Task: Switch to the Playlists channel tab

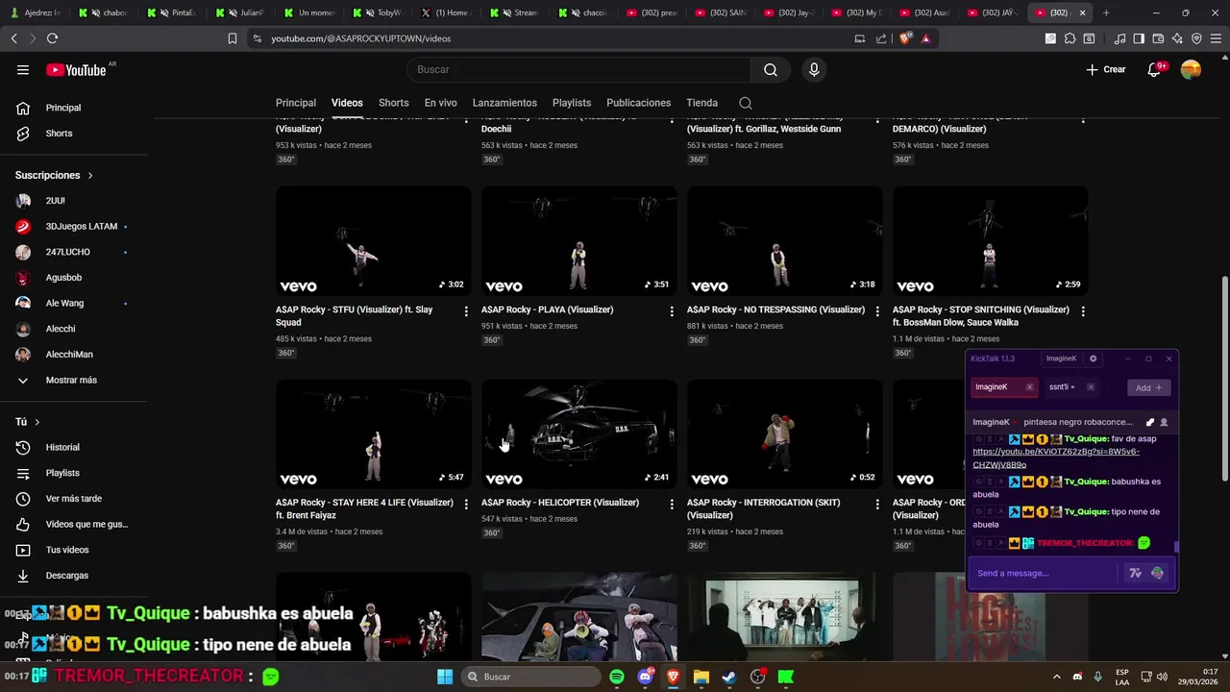Action: pyautogui.click(x=572, y=103)
